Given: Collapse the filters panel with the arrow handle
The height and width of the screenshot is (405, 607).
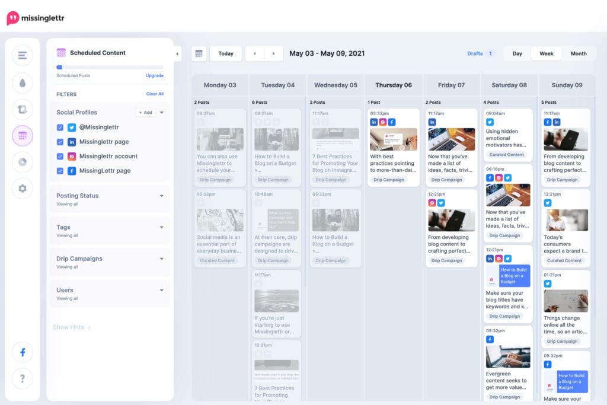Looking at the screenshot, I should point(177,54).
